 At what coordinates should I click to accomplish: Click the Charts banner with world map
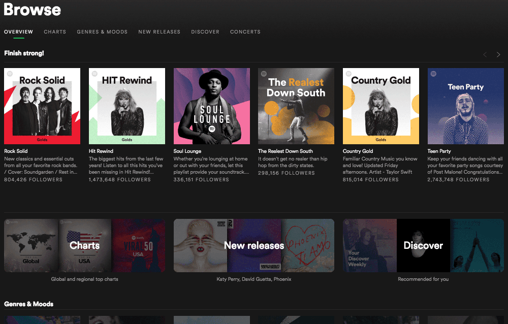(84, 245)
